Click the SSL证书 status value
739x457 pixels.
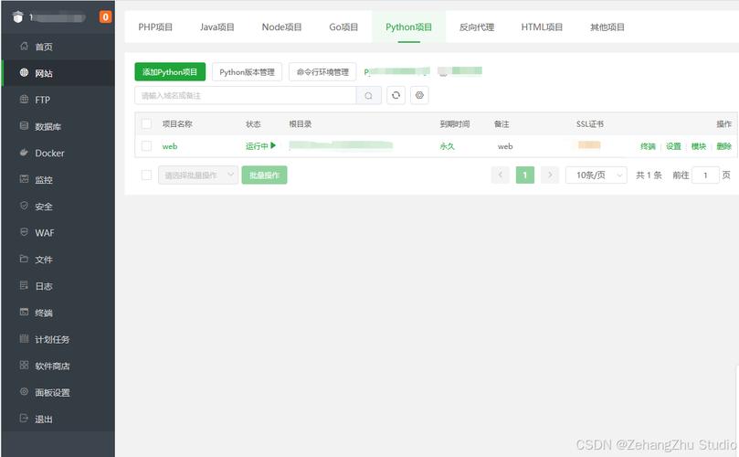pyautogui.click(x=589, y=144)
